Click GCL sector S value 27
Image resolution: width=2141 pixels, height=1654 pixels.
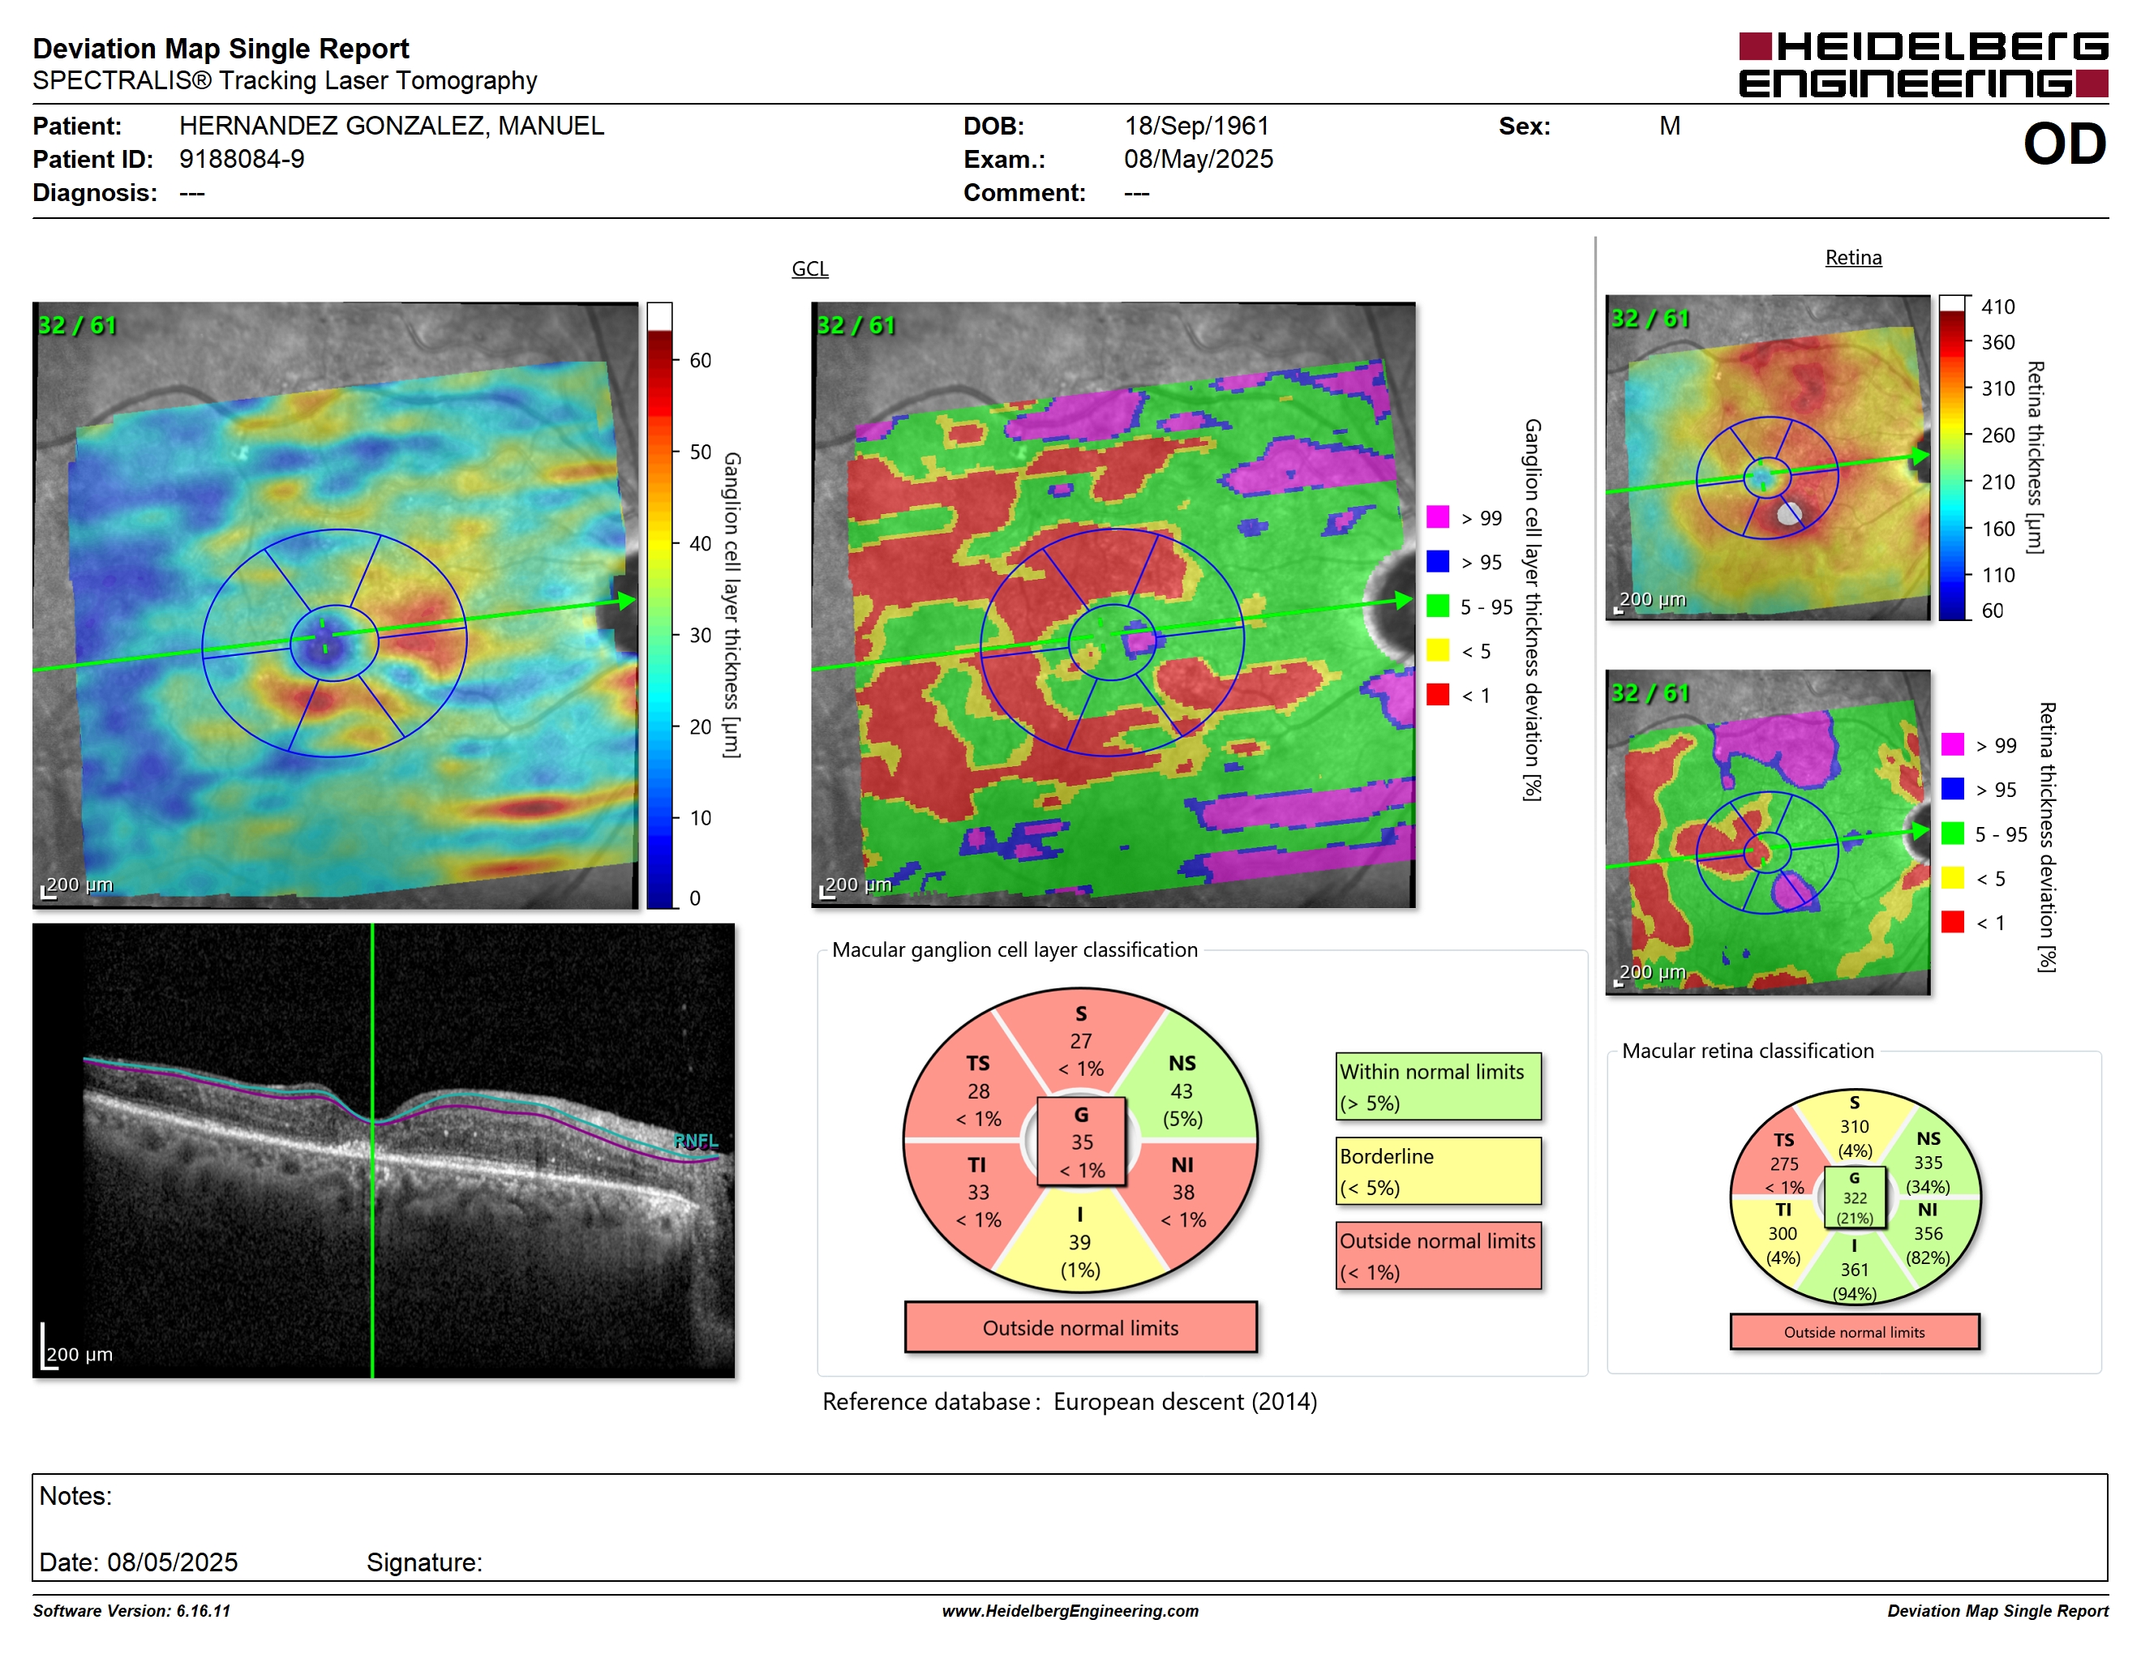(1080, 1042)
